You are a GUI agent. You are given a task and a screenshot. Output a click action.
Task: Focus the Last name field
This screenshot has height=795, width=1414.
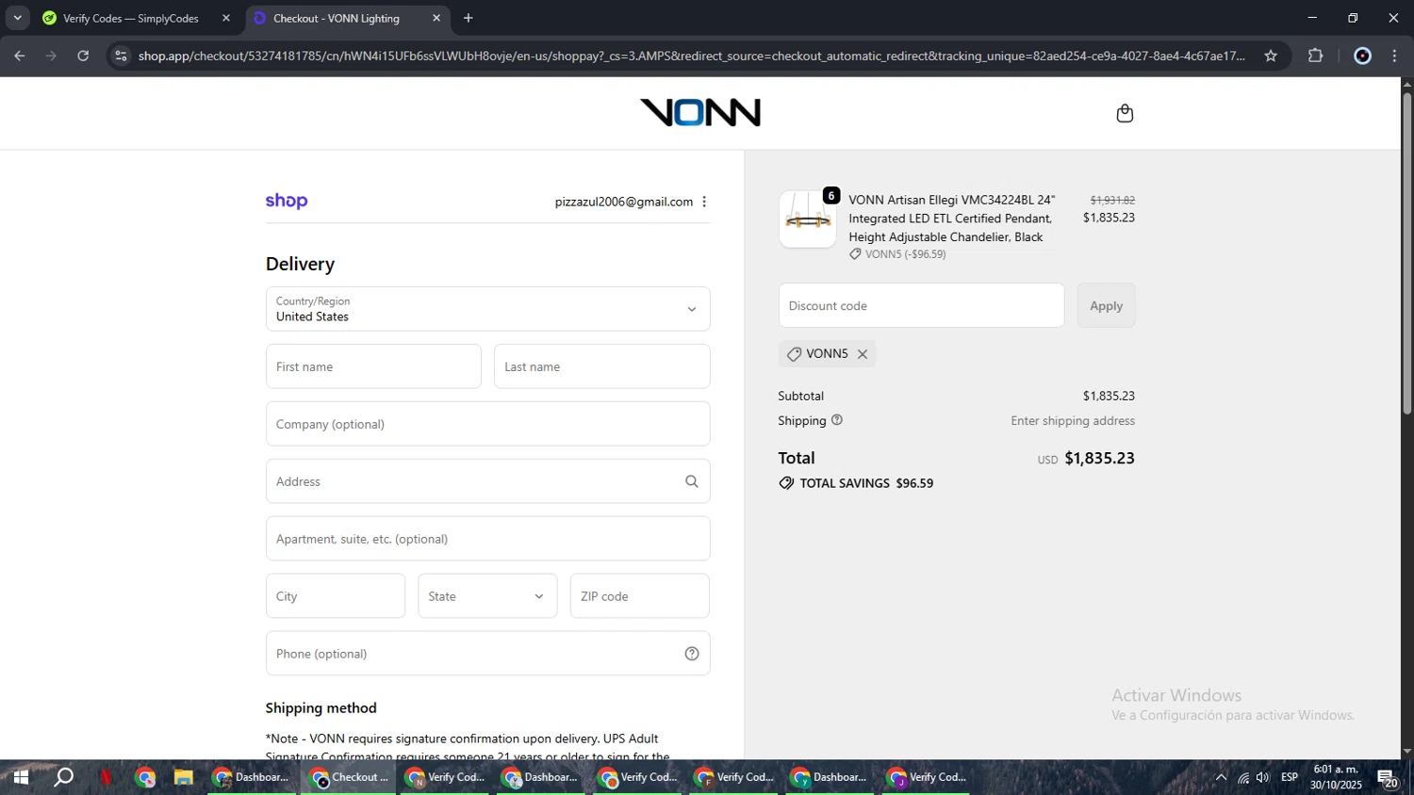(601, 366)
